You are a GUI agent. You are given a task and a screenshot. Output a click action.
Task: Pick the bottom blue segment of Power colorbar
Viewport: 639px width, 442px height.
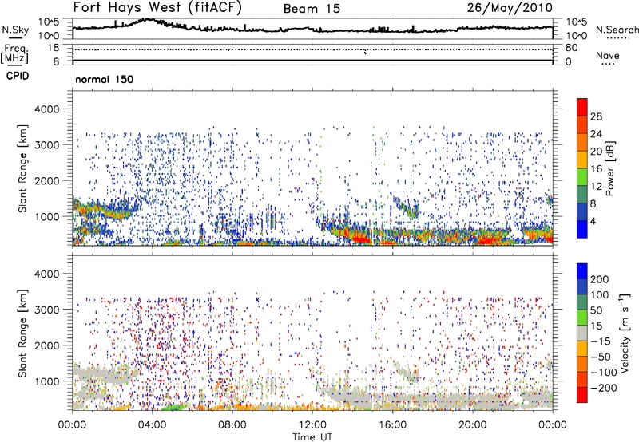coord(582,229)
